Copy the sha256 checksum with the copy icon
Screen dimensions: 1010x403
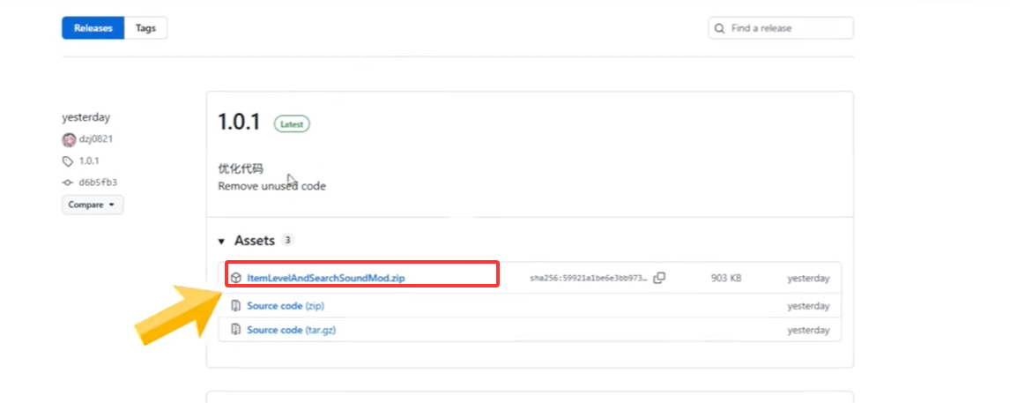click(x=659, y=278)
